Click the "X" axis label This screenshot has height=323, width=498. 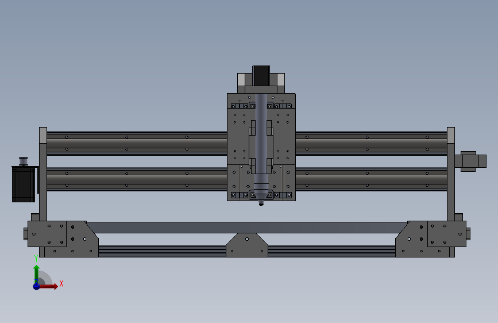pyautogui.click(x=61, y=283)
